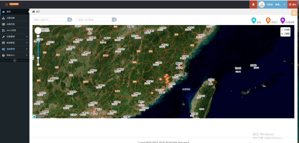Click the notification bell icon
This screenshot has width=299, height=143.
(x=253, y=4)
